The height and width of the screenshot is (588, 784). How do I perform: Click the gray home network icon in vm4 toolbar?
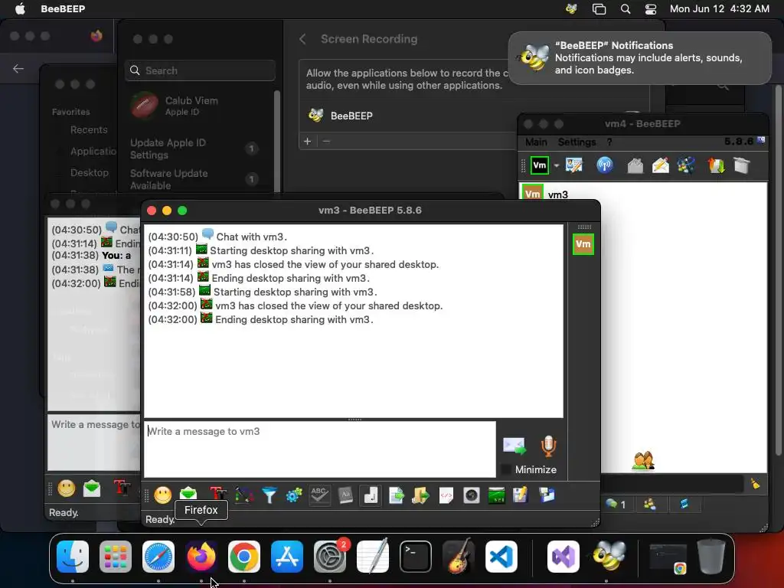coord(635,165)
